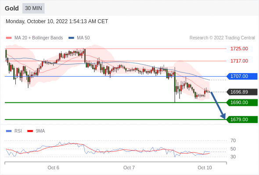Click the 'MA 50' legend label

tap(83, 38)
